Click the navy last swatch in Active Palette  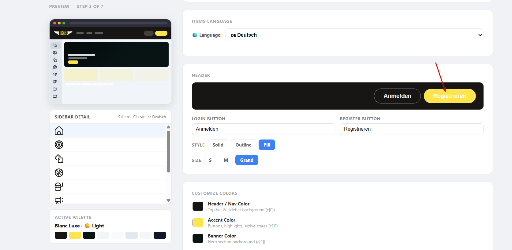[160, 235]
